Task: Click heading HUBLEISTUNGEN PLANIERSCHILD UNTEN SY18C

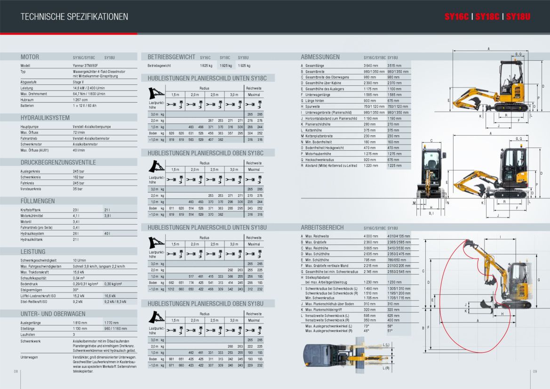Action: pos(207,78)
